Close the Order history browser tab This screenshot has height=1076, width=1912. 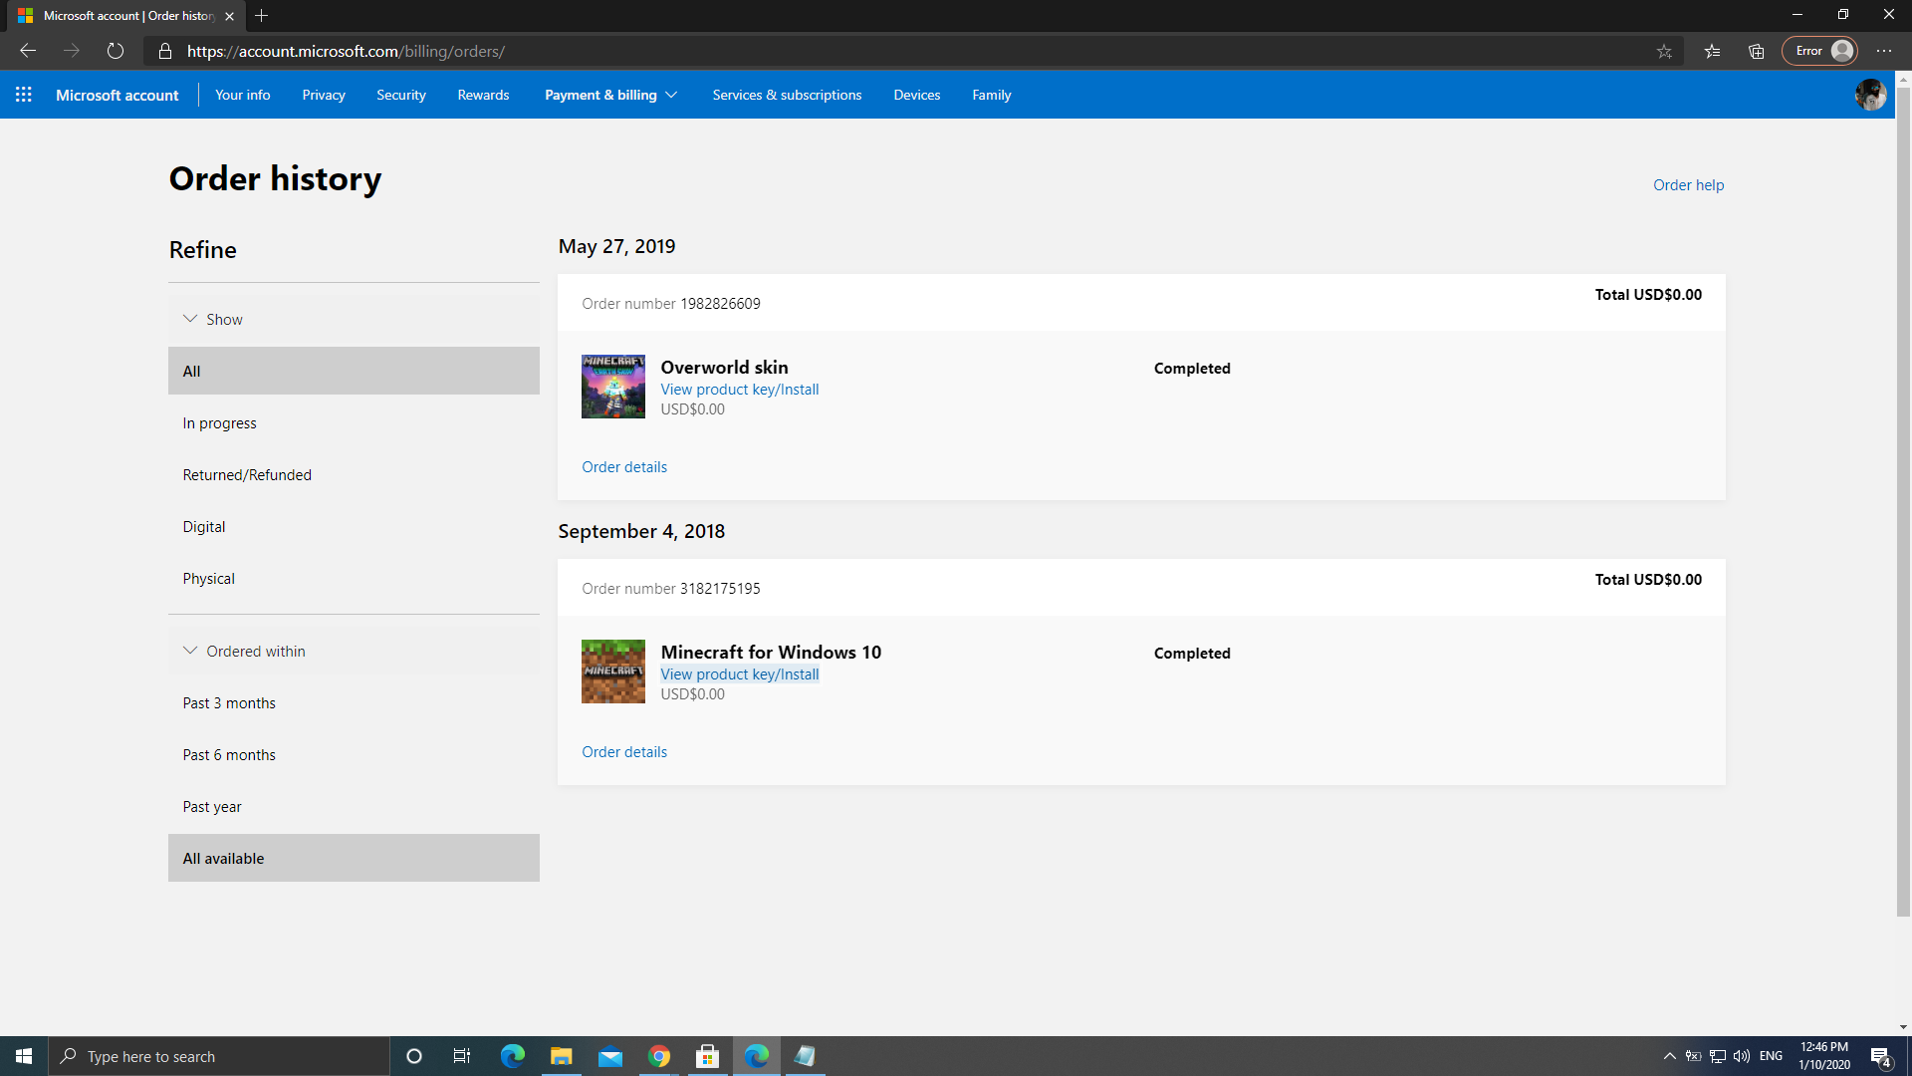point(229,16)
